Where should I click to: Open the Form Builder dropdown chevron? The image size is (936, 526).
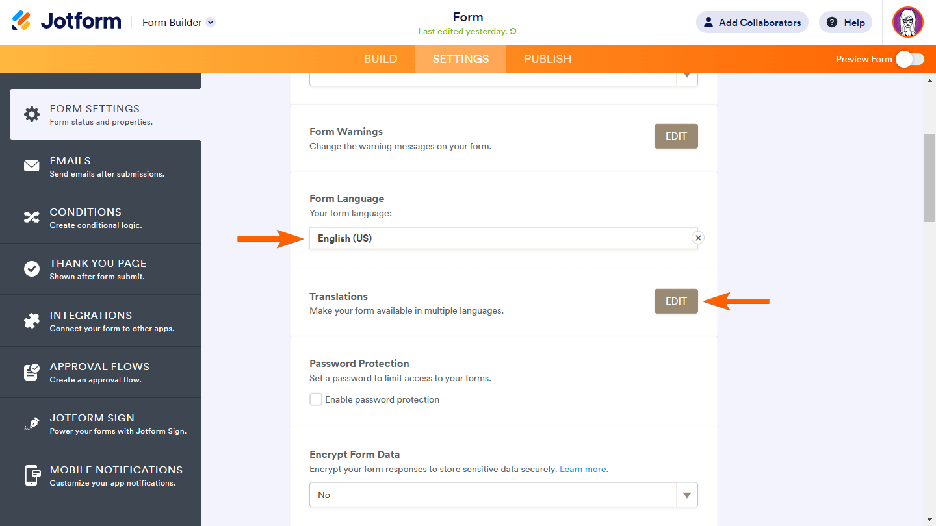(x=211, y=22)
